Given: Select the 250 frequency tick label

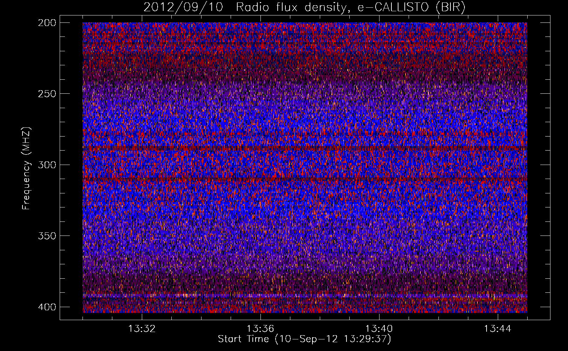Looking at the screenshot, I should (x=47, y=94).
